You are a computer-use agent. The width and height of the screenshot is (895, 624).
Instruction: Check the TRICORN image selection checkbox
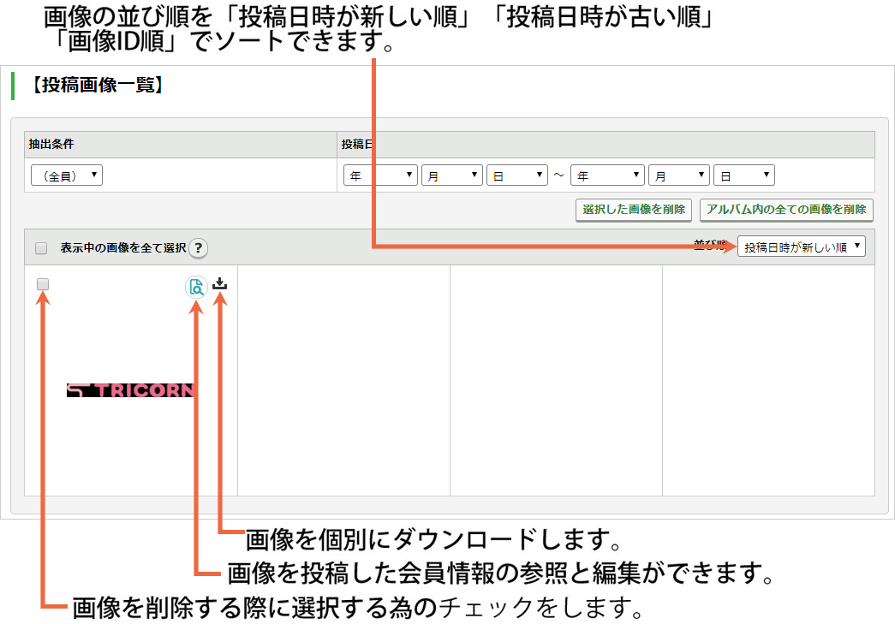[43, 284]
